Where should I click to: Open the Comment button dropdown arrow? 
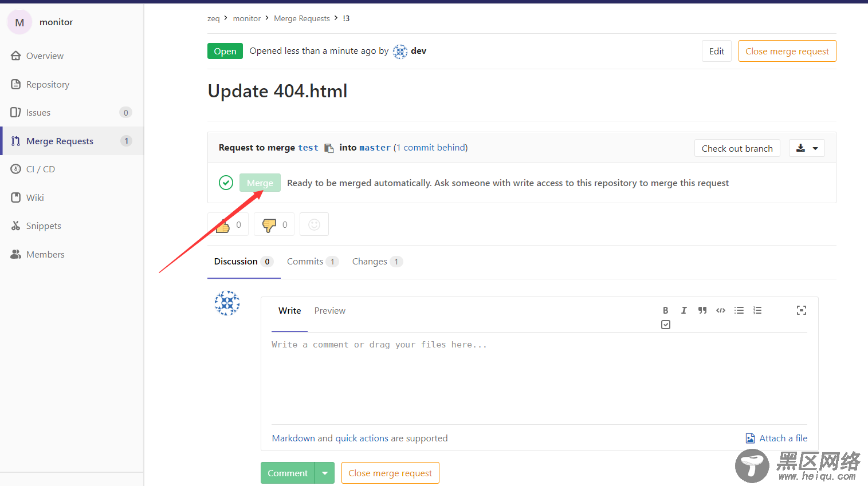click(325, 473)
